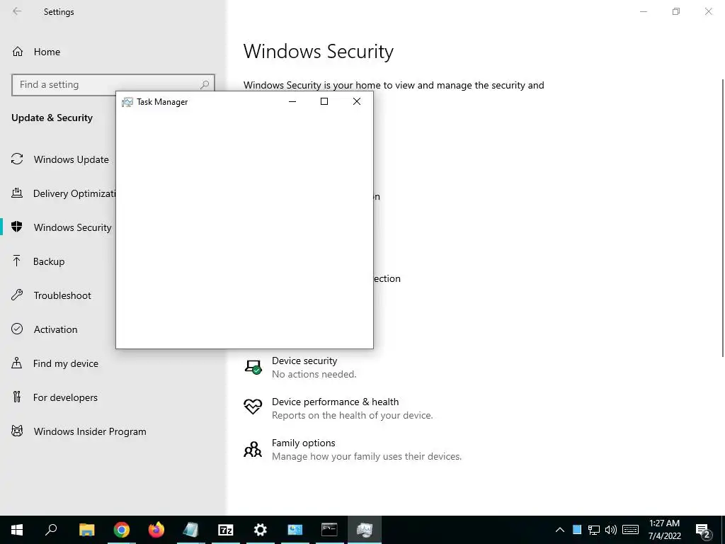Click the Delivery Optimization tray icon
Image resolution: width=725 pixels, height=544 pixels.
coord(17,193)
